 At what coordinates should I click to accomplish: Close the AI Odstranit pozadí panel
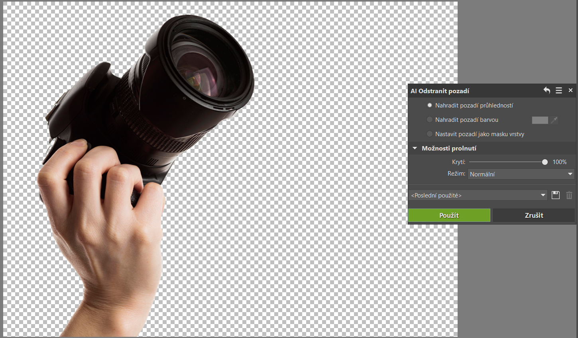tap(570, 90)
